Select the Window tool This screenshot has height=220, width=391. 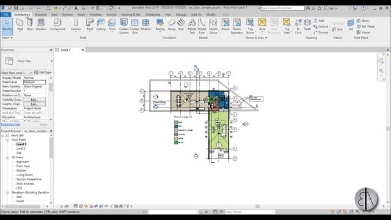(x=41, y=25)
